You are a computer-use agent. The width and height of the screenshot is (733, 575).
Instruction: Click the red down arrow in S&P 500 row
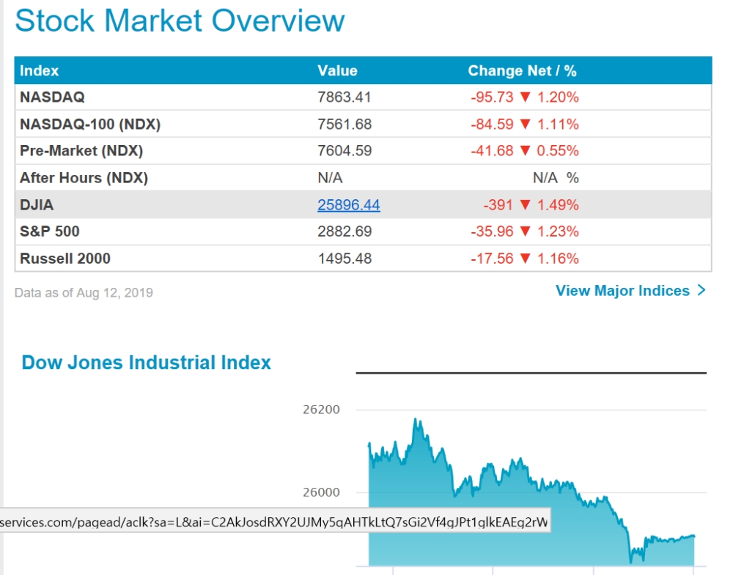(x=525, y=231)
